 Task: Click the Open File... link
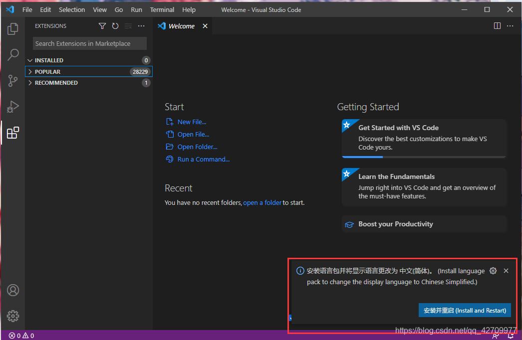(x=193, y=135)
